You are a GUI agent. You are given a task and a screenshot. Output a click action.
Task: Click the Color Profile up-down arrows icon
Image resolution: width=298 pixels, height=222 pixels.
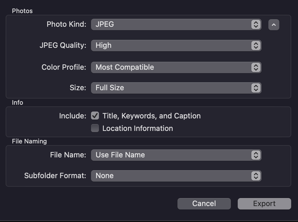pyautogui.click(x=256, y=67)
